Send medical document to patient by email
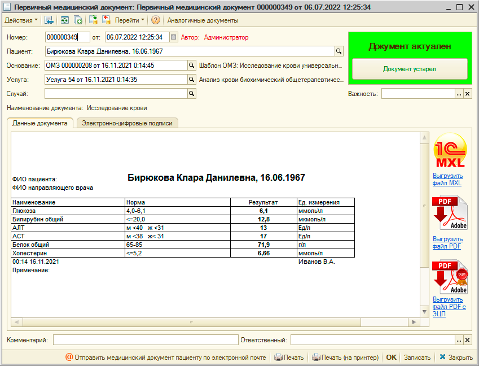The width and height of the screenshot is (479, 366). coord(166,357)
